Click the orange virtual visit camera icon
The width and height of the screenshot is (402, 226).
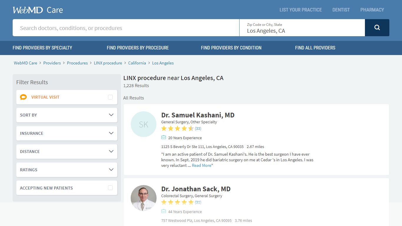(x=23, y=97)
